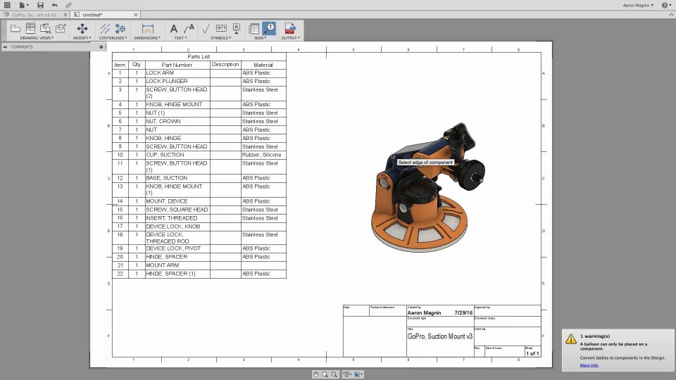Select the Dimension tool icon
This screenshot has height=380, width=676.
(x=147, y=28)
